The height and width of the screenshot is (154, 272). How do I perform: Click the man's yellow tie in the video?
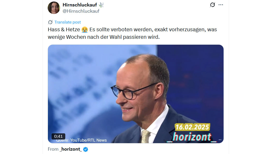145,137
